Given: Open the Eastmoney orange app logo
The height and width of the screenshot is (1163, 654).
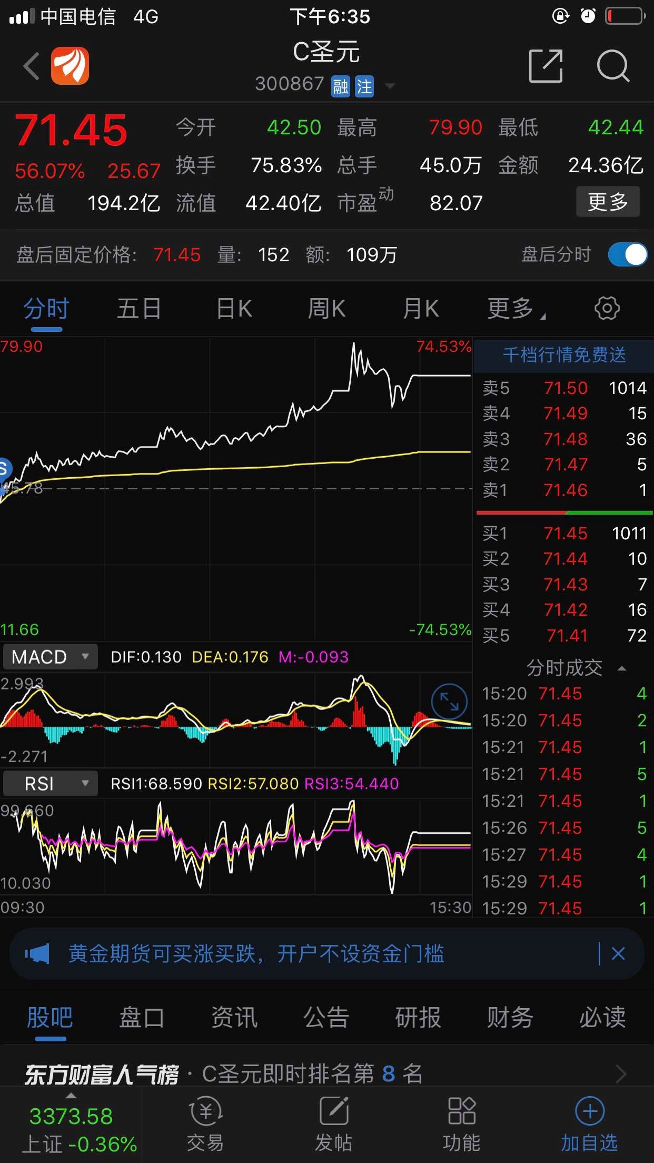Looking at the screenshot, I should pyautogui.click(x=70, y=66).
